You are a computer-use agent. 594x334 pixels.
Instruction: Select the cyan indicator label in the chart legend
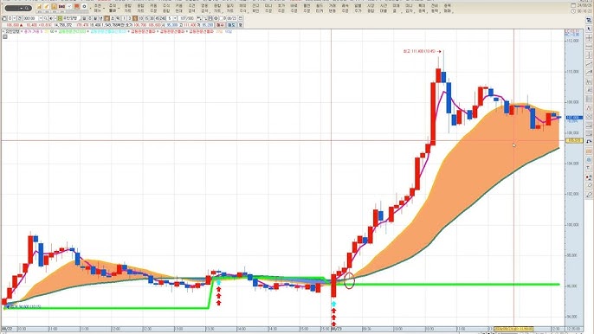[x=108, y=32]
